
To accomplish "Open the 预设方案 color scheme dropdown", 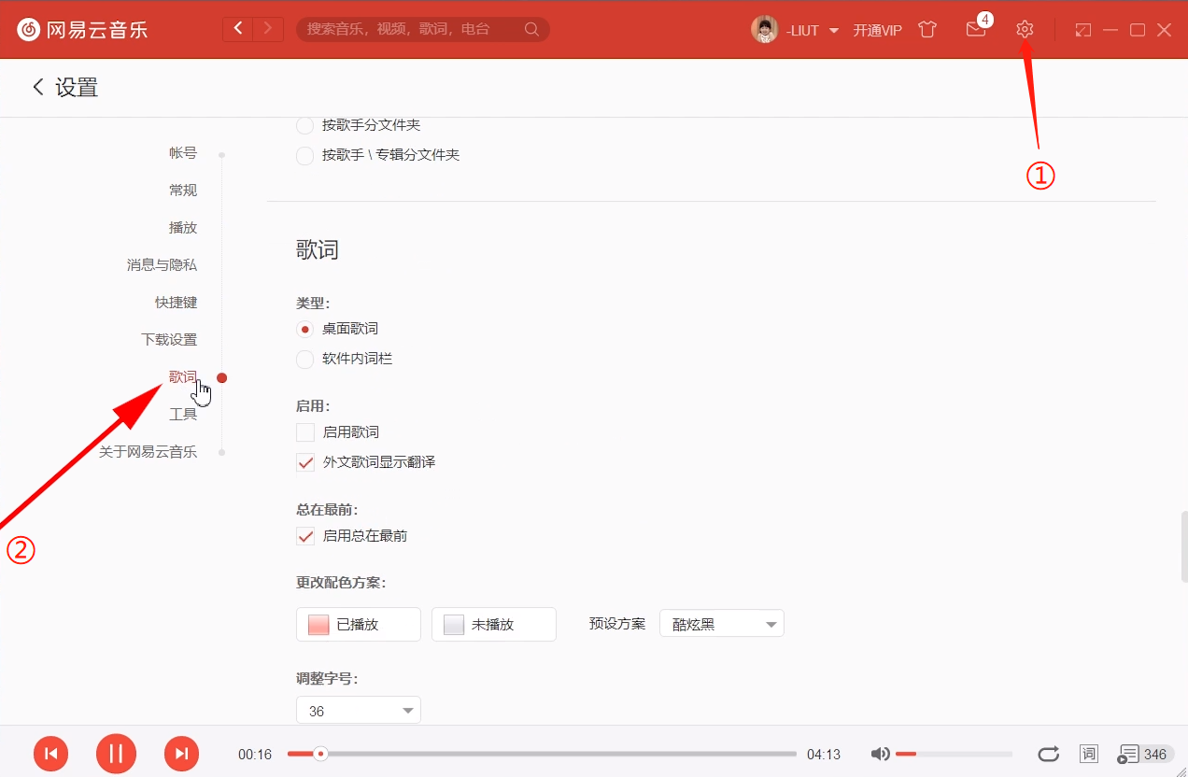I will tap(721, 623).
